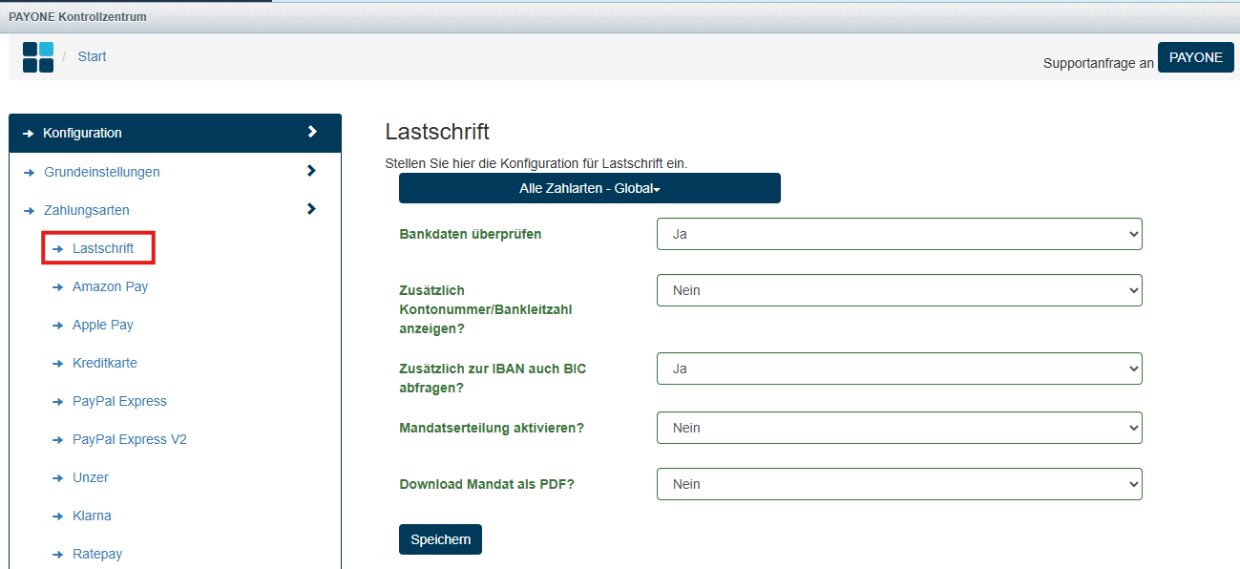Click the PAYONE four-square logo icon
The image size is (1240, 569).
click(38, 57)
